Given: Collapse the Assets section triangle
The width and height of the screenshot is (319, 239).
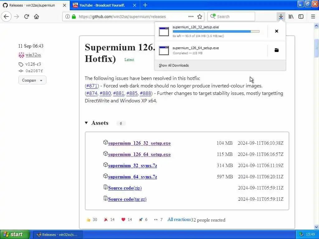Looking at the screenshot, I should tap(86, 123).
